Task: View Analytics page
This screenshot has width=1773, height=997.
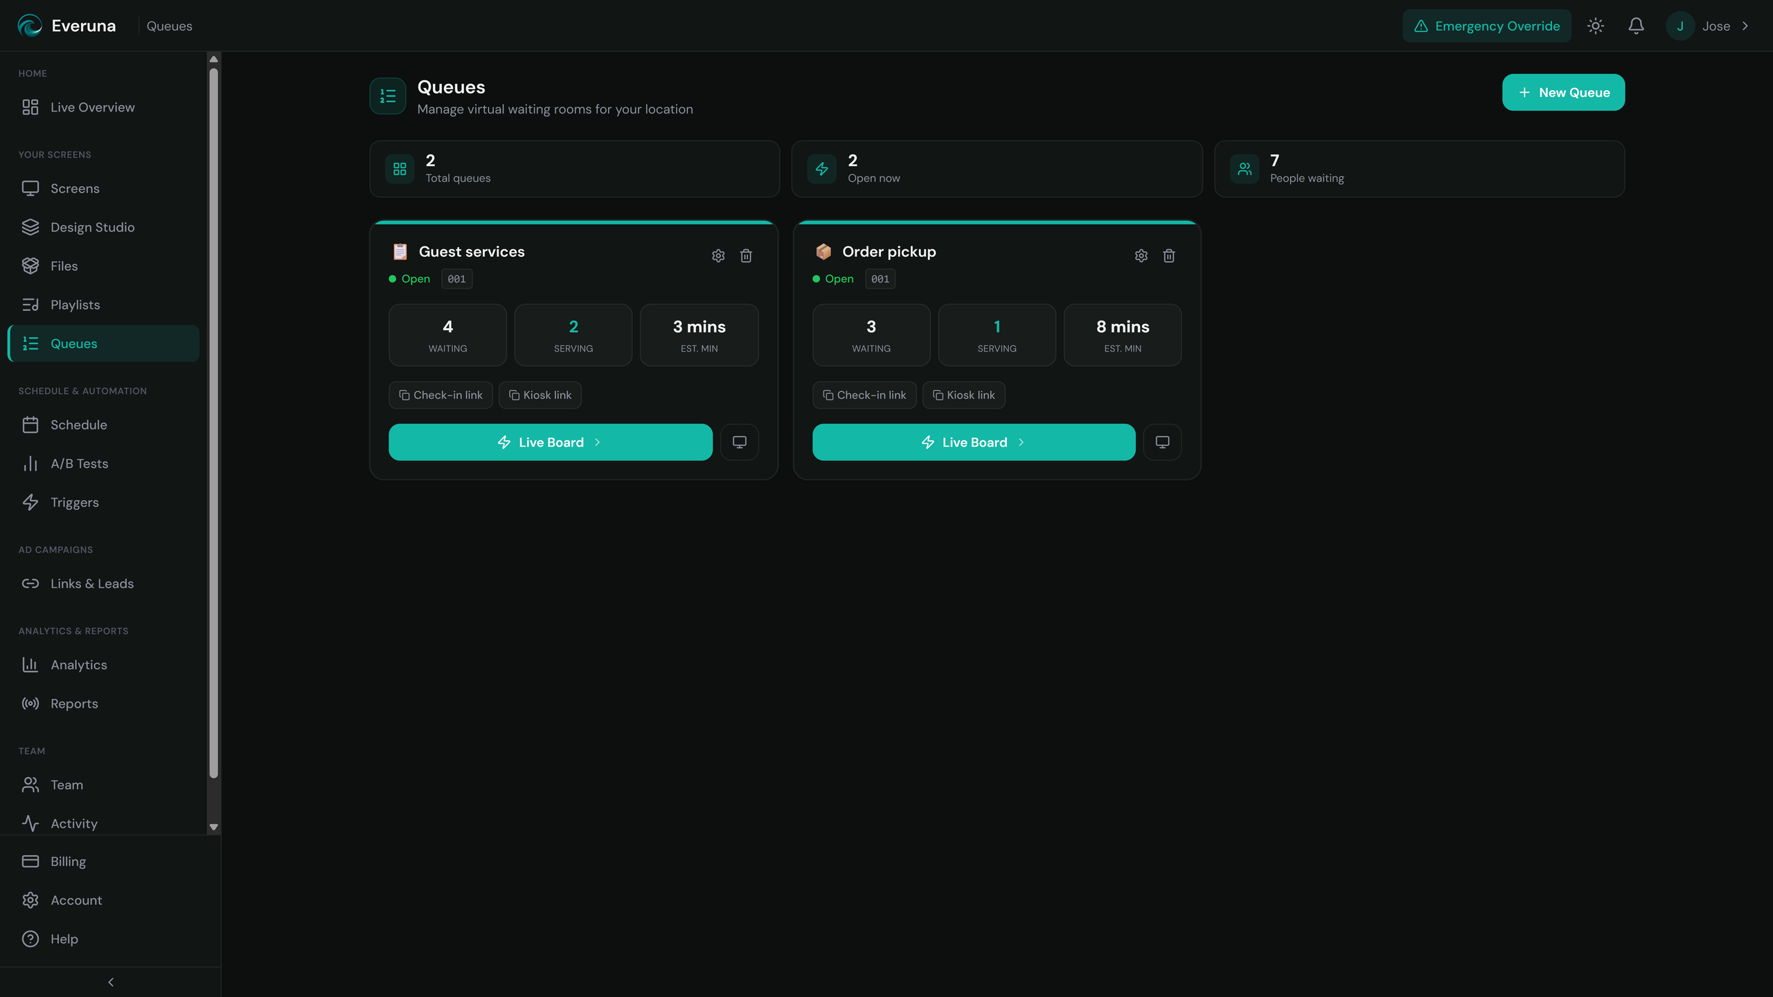Action: (104, 665)
